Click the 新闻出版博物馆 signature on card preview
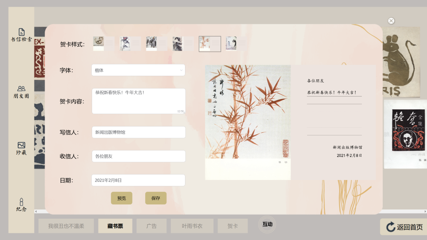 click(348, 147)
